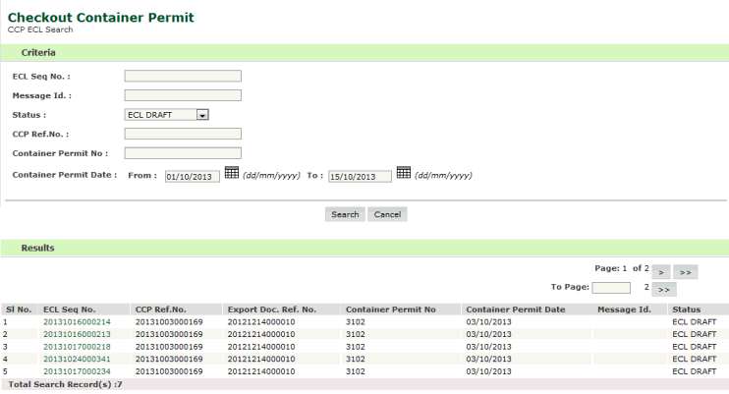
Task: Click go button beside To Page field
Action: pyautogui.click(x=664, y=289)
